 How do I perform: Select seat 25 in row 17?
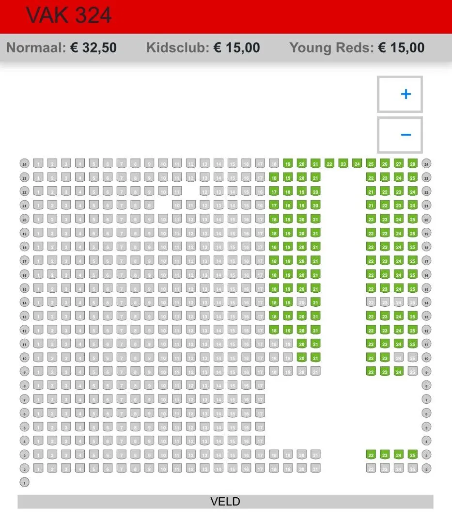point(412,261)
